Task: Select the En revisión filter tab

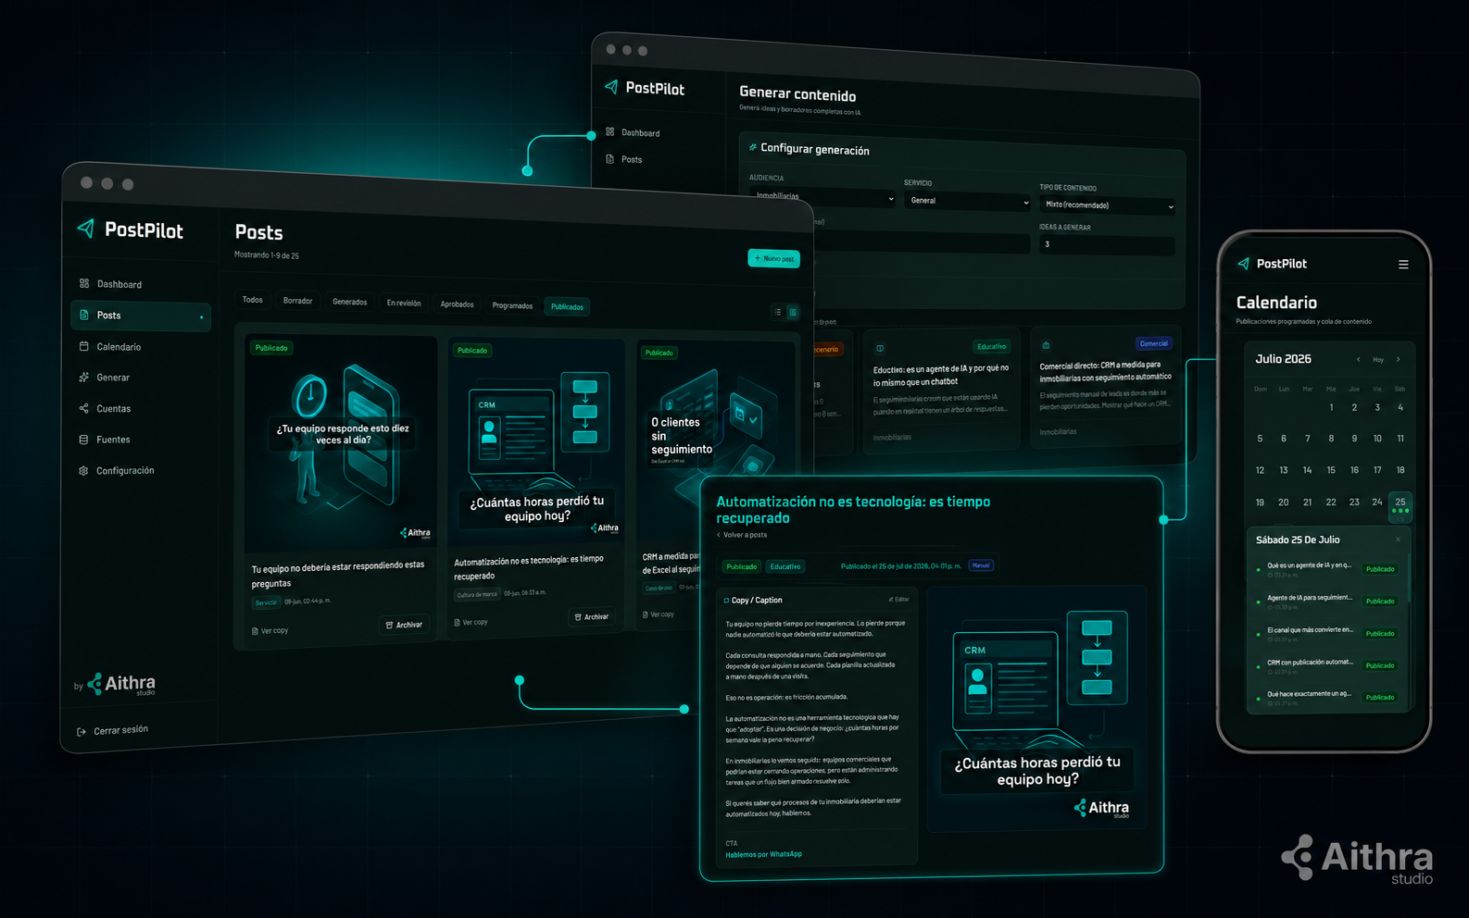Action: 404,303
